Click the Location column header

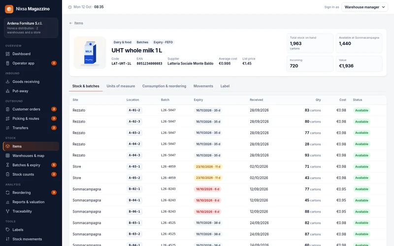point(132,100)
